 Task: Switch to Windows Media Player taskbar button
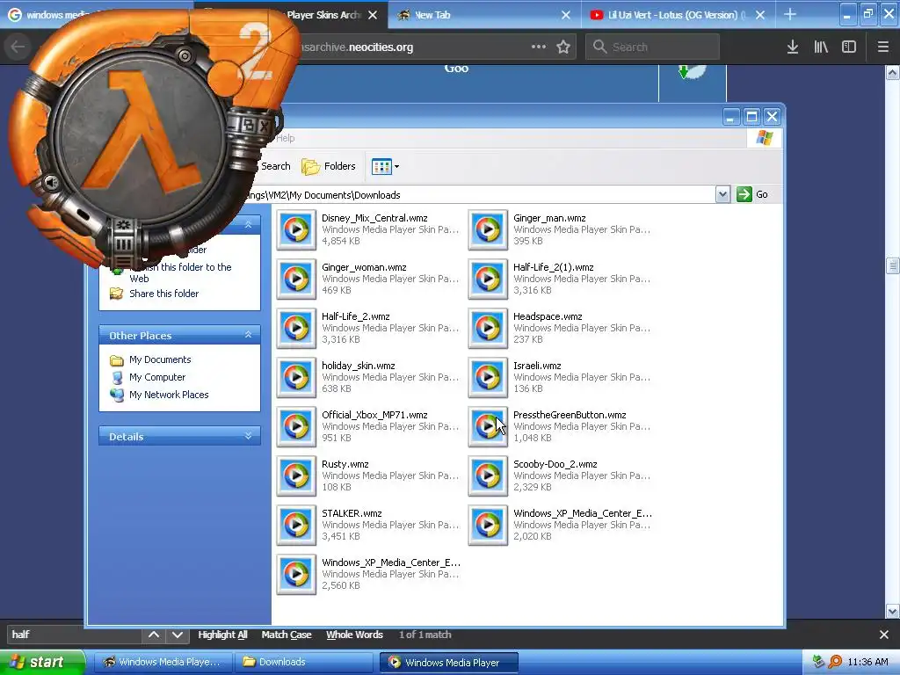(x=449, y=663)
